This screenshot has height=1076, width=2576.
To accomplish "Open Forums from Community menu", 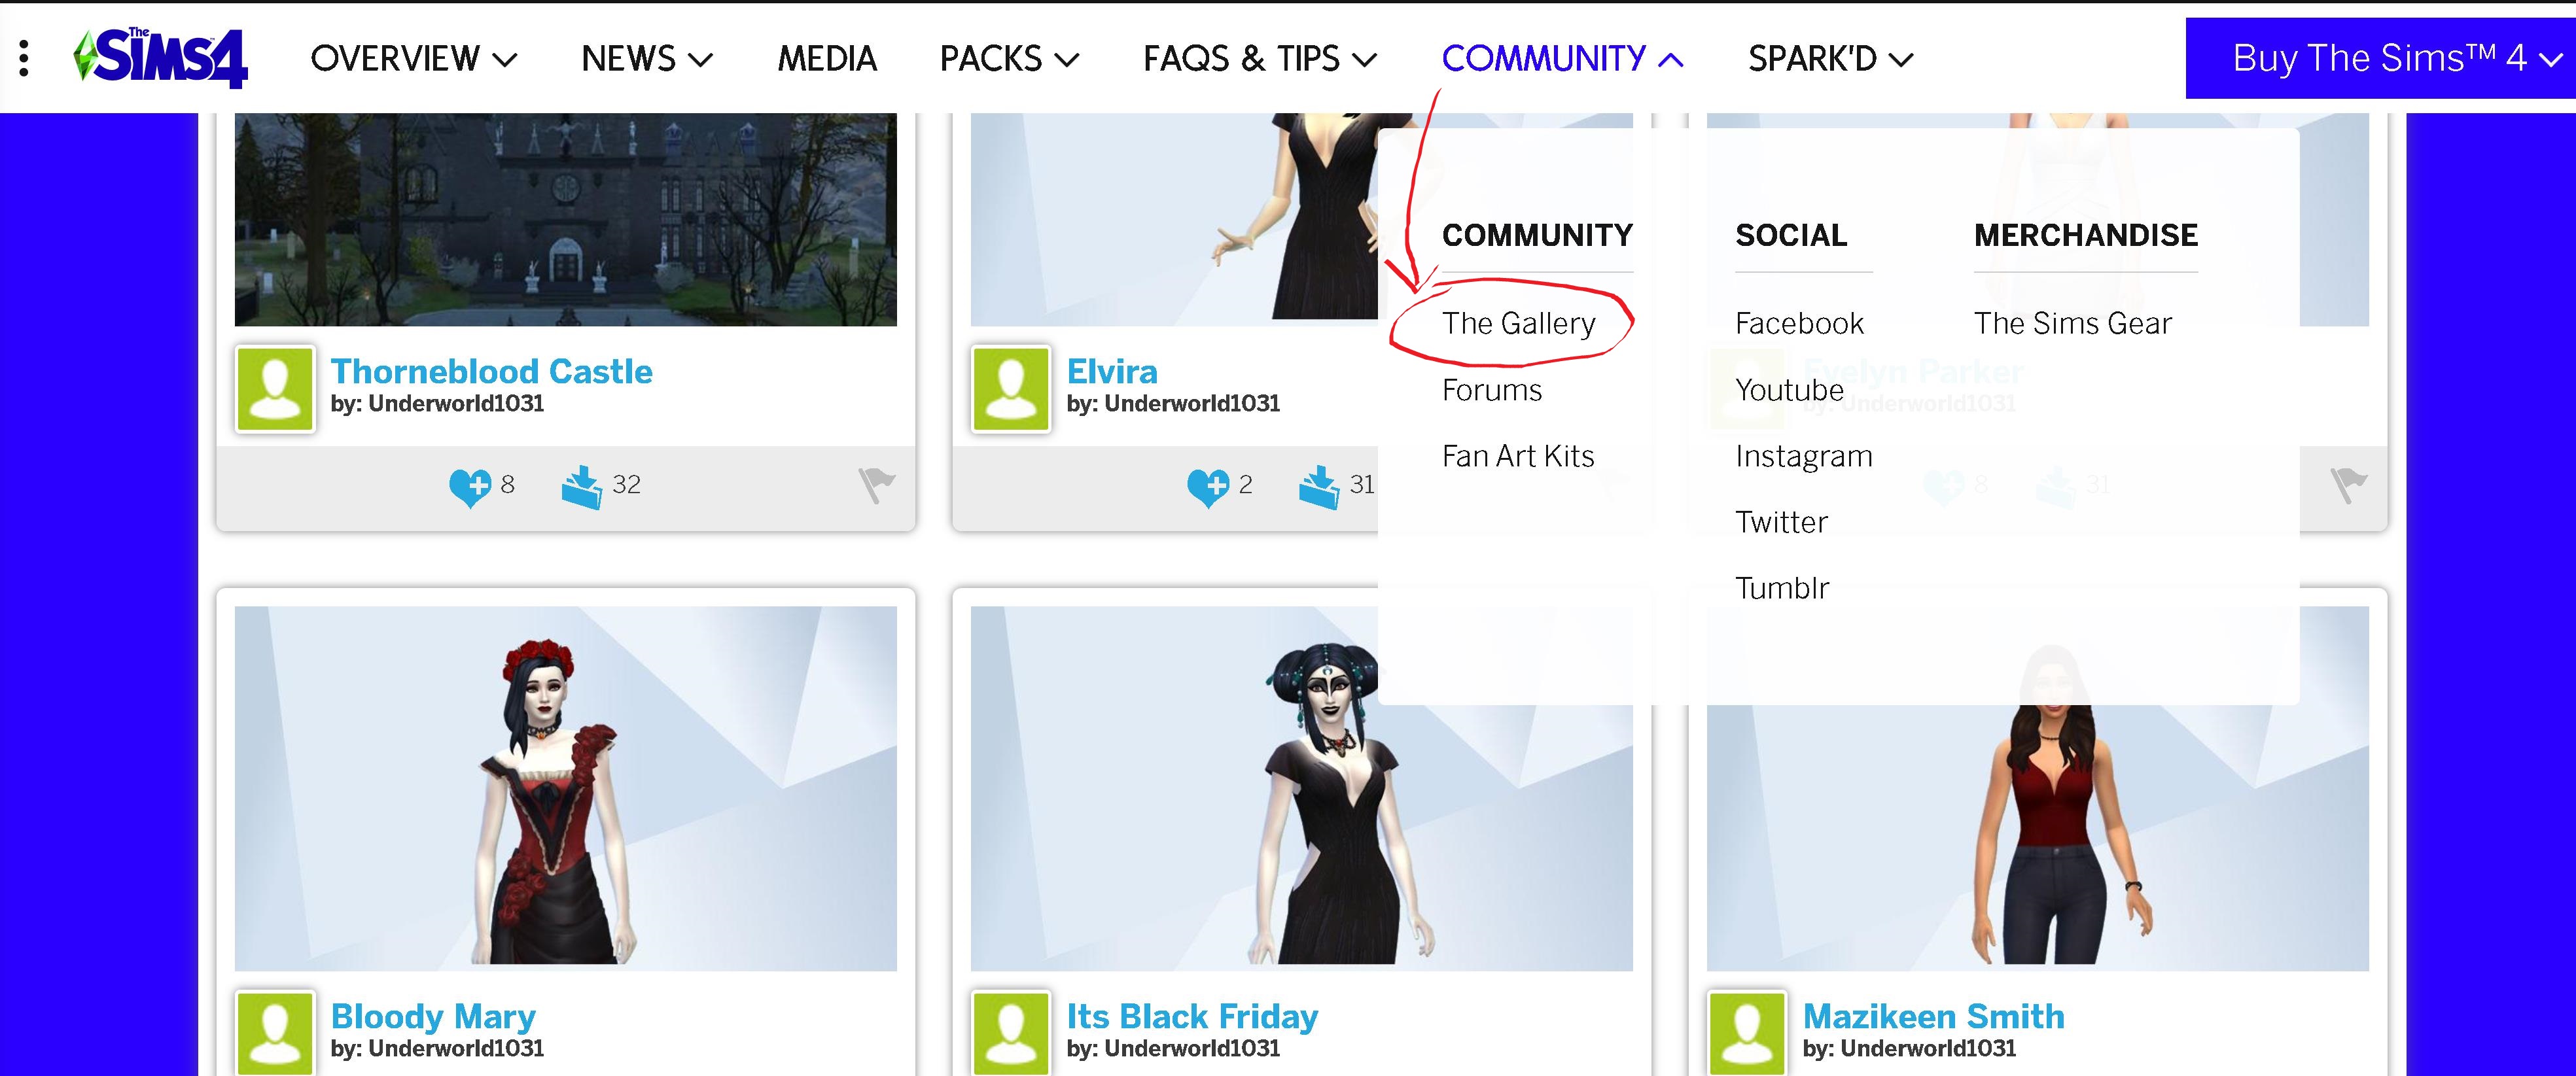I will click(1490, 389).
